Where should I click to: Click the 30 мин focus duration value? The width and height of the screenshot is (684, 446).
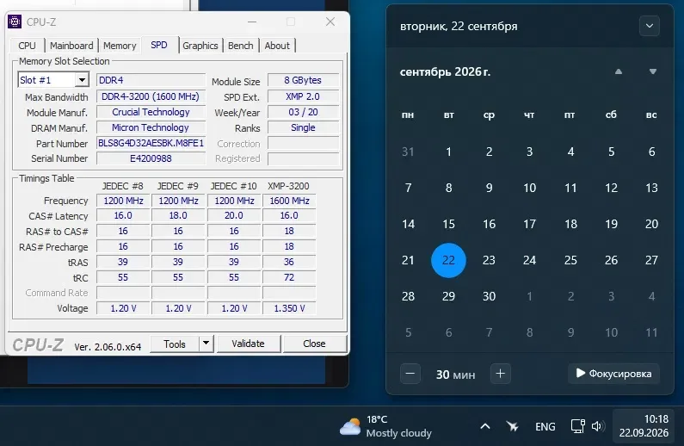(455, 375)
